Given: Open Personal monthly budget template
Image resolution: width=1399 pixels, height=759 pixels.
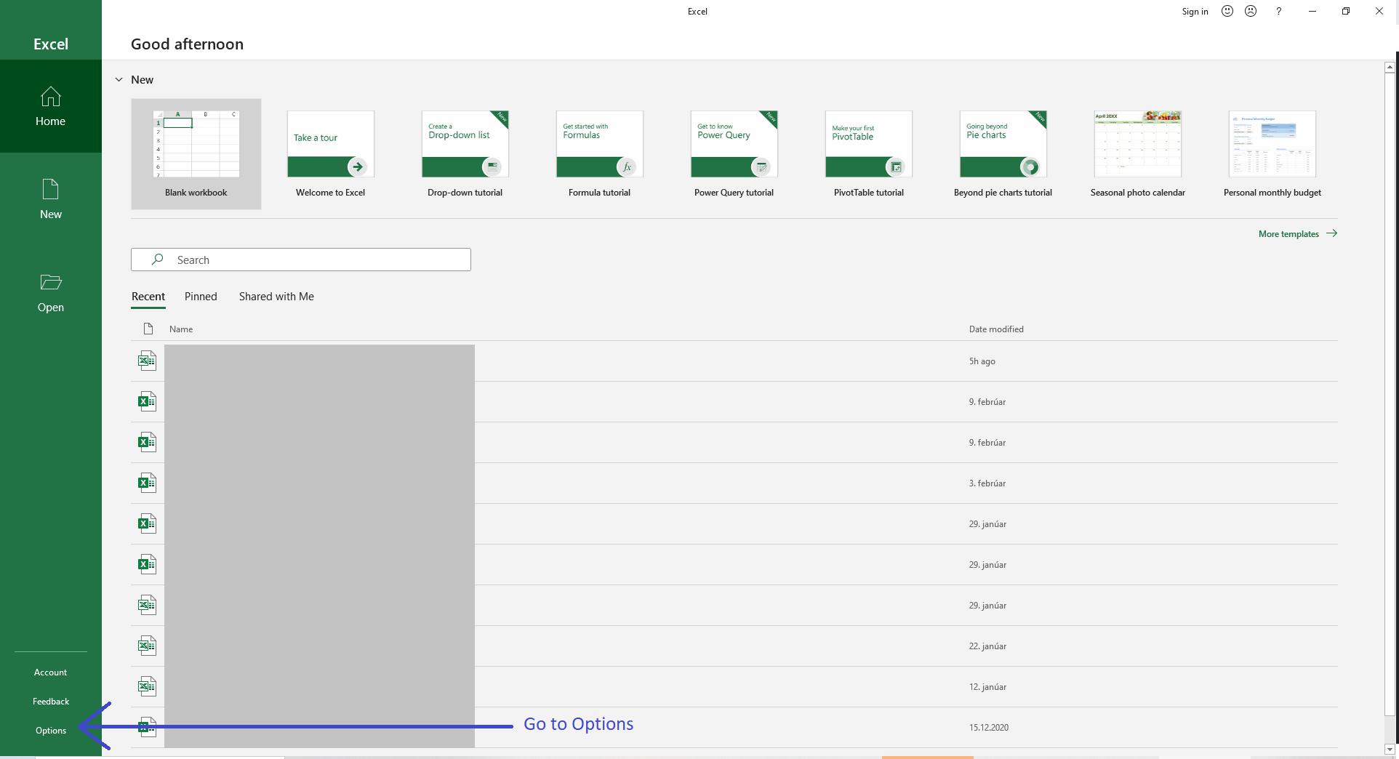Looking at the screenshot, I should (1272, 154).
